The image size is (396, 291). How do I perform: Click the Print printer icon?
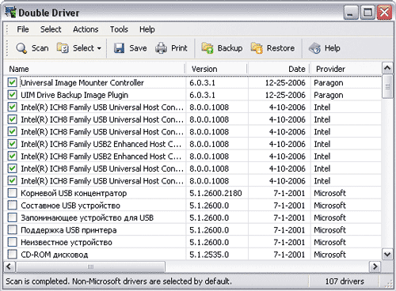point(161,48)
